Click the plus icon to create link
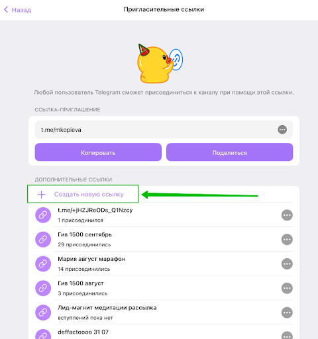318x339 pixels. (x=41, y=195)
